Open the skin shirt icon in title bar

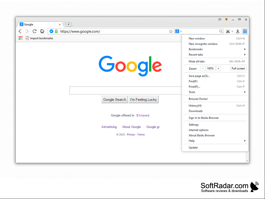pyautogui.click(x=226, y=19)
